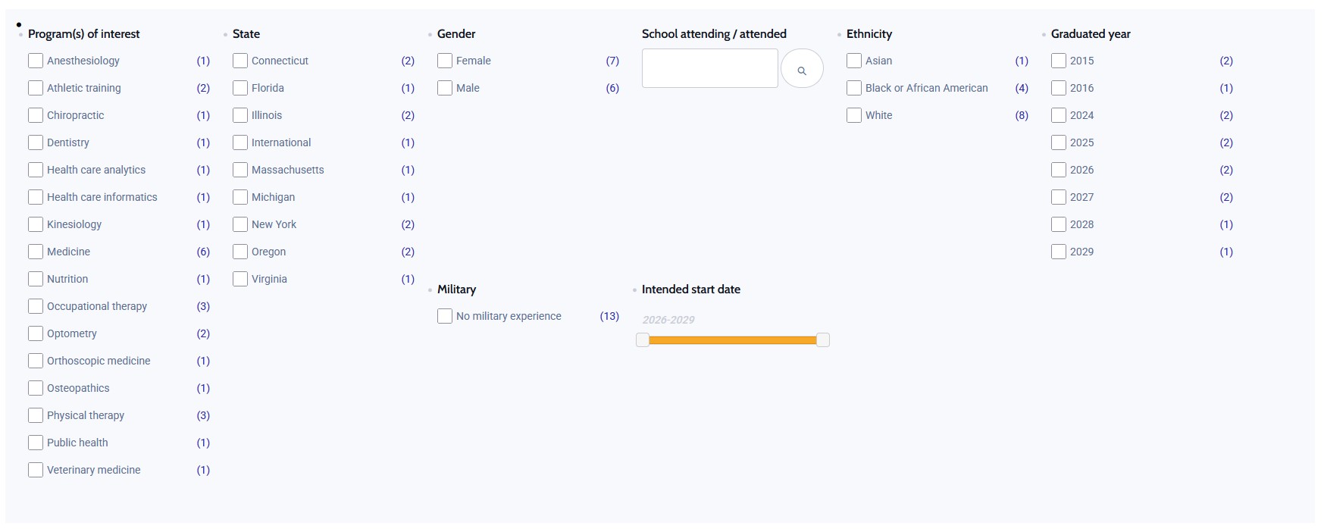Toggle the Male gender filter
The height and width of the screenshot is (532, 1324).
445,88
